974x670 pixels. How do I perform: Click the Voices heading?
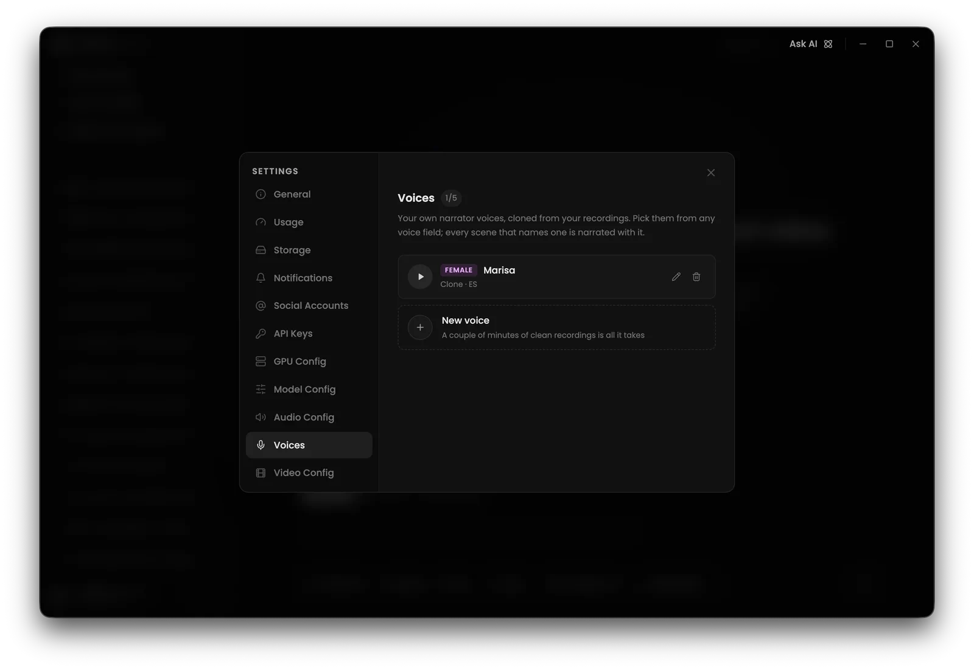pyautogui.click(x=416, y=198)
